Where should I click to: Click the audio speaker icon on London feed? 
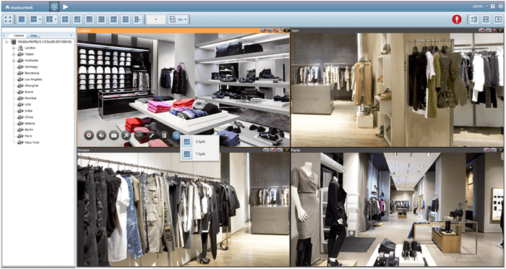101,135
